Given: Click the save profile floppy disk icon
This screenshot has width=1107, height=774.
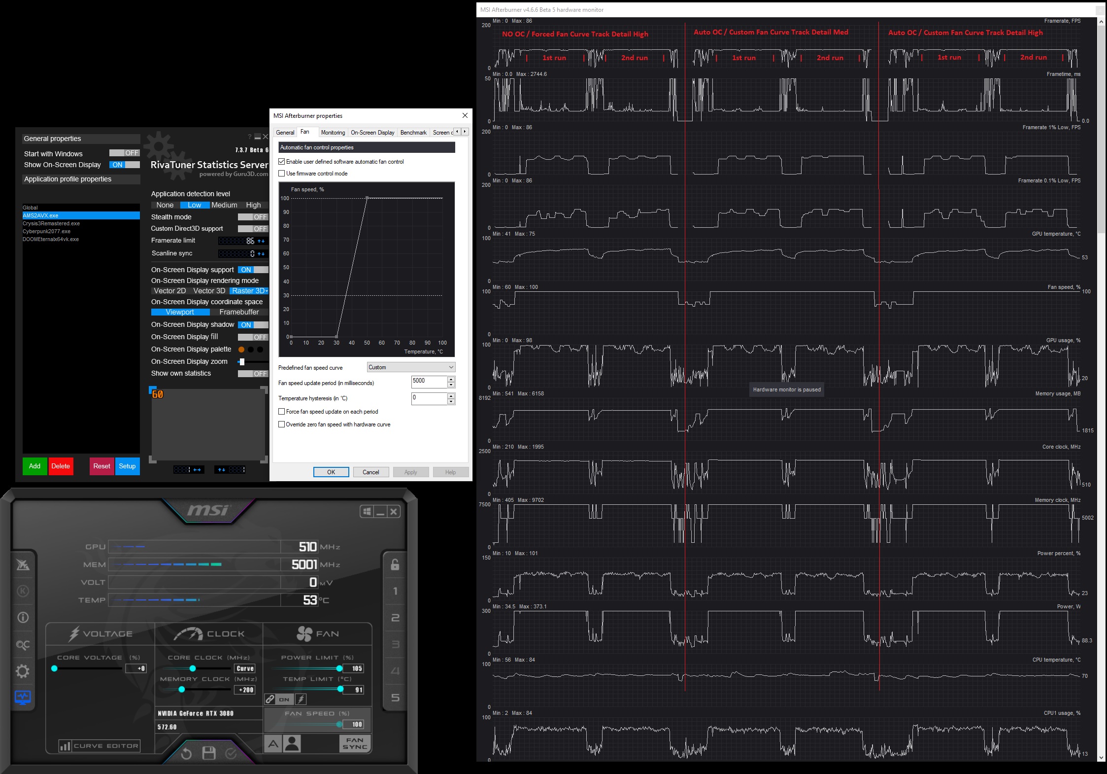Looking at the screenshot, I should click(x=209, y=753).
